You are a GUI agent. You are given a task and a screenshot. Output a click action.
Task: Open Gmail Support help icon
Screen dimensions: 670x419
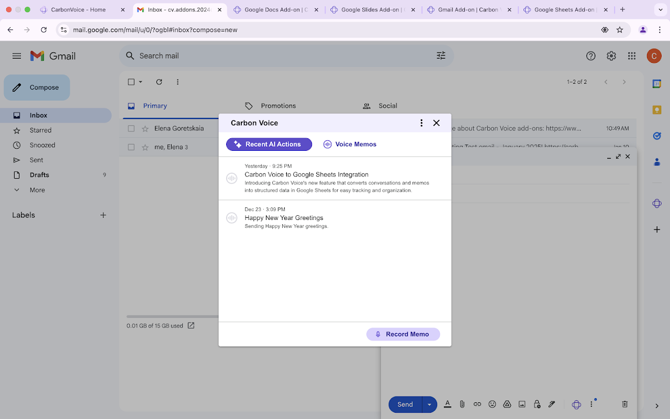[591, 56]
